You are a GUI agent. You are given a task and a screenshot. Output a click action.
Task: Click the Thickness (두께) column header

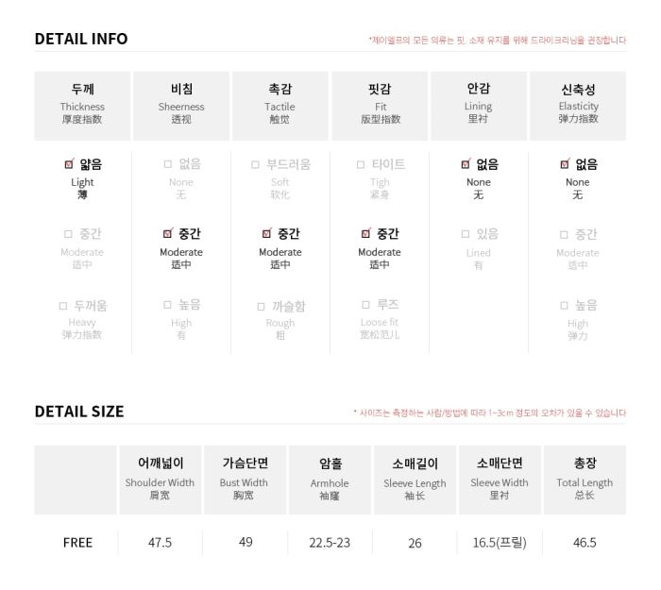pos(82,106)
